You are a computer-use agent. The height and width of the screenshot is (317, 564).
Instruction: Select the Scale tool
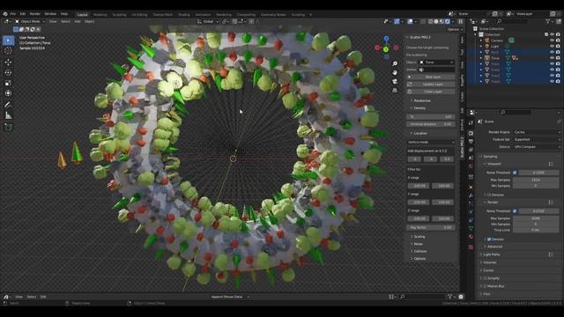(8, 83)
